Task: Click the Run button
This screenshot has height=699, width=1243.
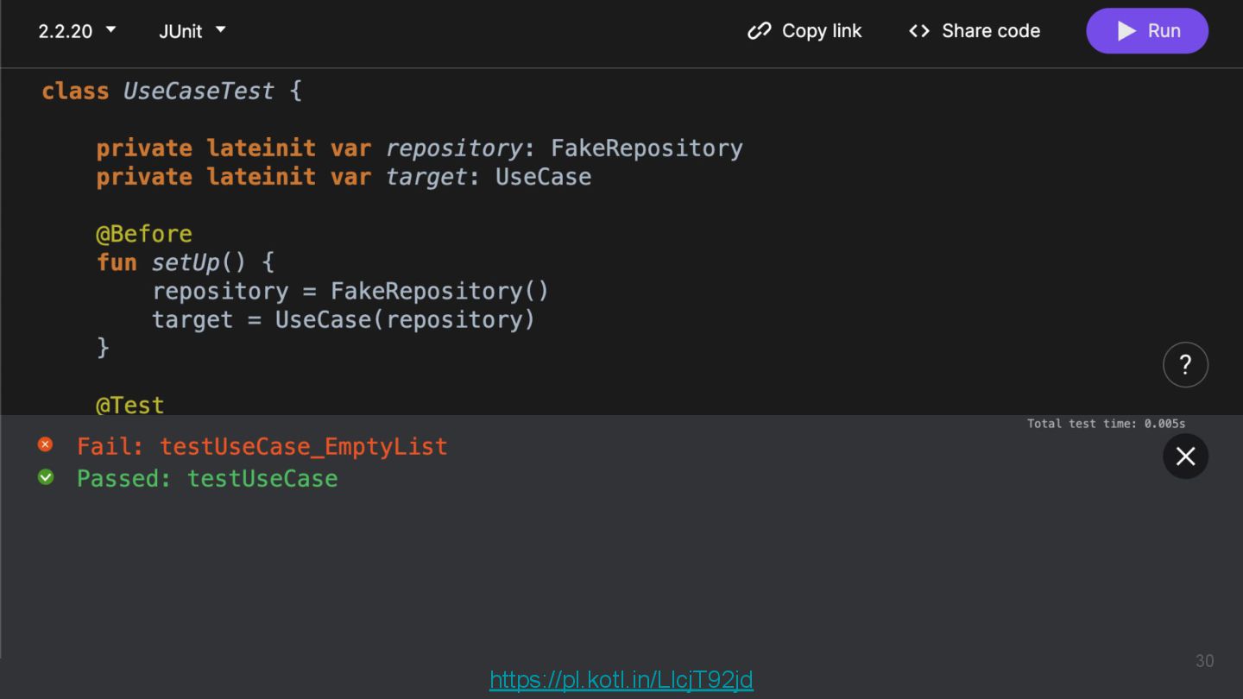Action: (1147, 31)
